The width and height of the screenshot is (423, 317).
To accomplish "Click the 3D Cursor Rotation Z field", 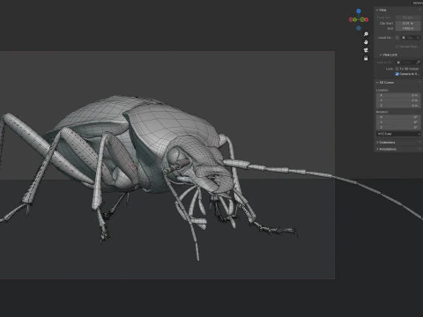I will click(398, 127).
